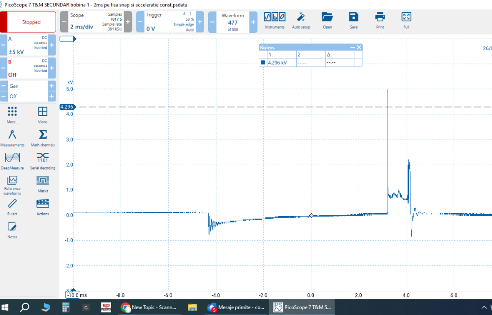This screenshot has height=315, width=492.
Task: Open the Measurements tool
Action: pos(12,138)
